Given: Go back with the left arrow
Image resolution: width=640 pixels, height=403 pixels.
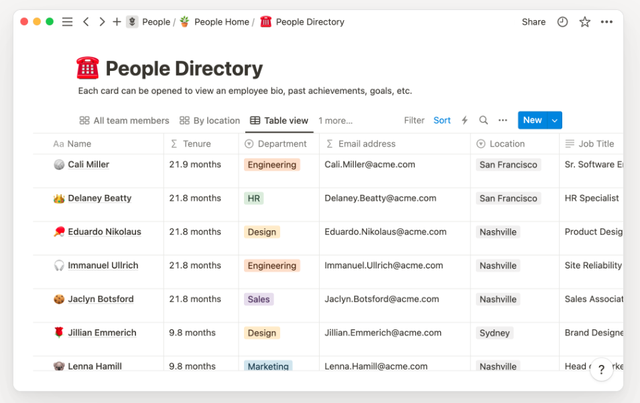Looking at the screenshot, I should 86,22.
